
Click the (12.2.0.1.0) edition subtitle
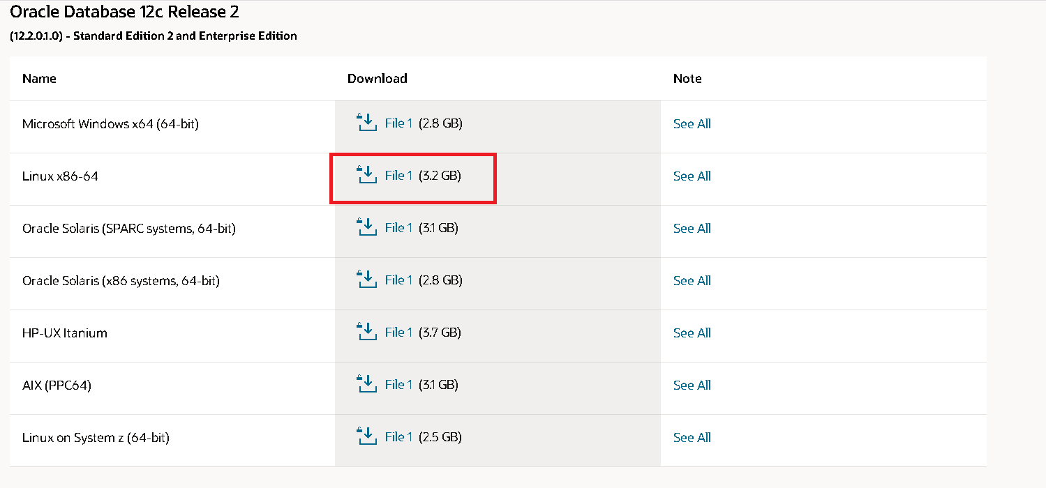[x=154, y=36]
